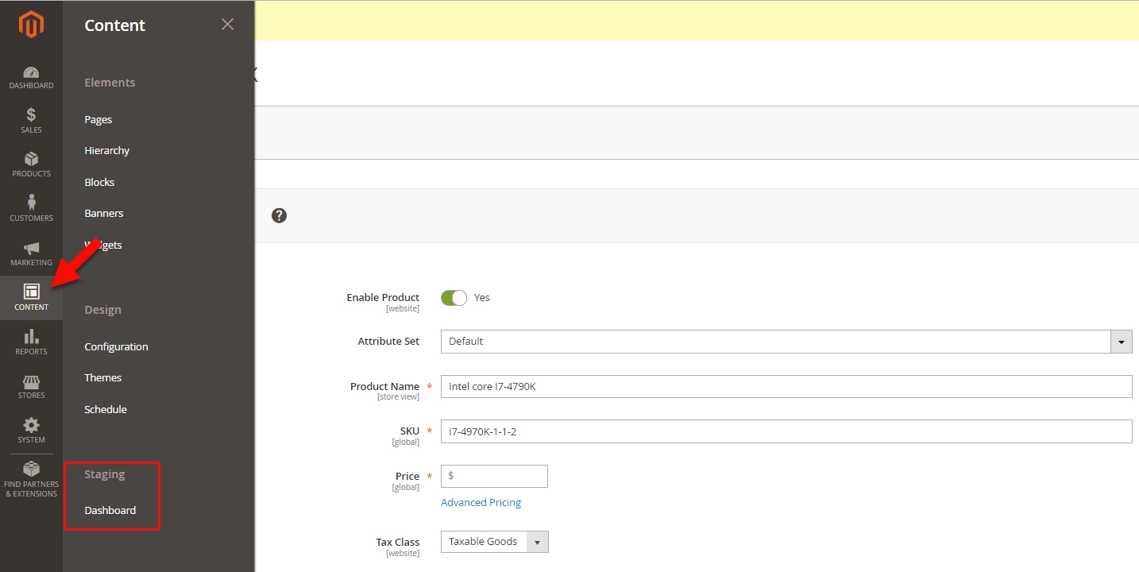Open Find Partners & Extensions

[31, 480]
